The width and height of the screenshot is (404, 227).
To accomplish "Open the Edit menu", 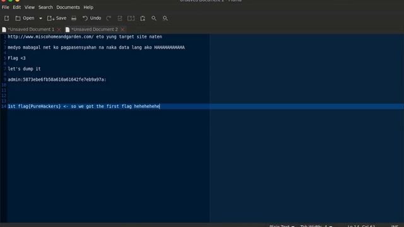I will point(17,7).
